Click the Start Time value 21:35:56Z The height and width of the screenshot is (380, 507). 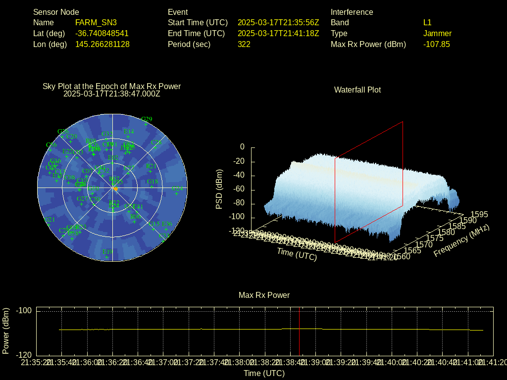pyautogui.click(x=278, y=23)
